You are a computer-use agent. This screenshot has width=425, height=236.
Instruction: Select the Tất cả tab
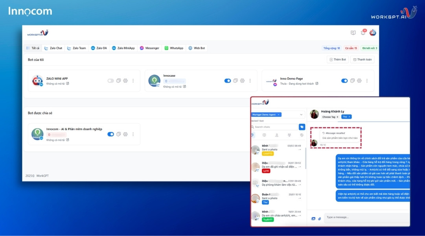coord(33,48)
